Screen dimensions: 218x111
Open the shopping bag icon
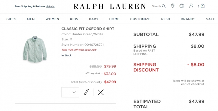point(203,6)
